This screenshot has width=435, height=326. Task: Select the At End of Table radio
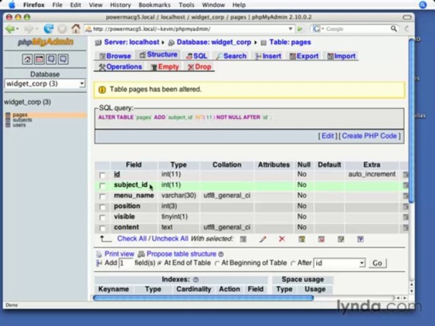[159, 264]
